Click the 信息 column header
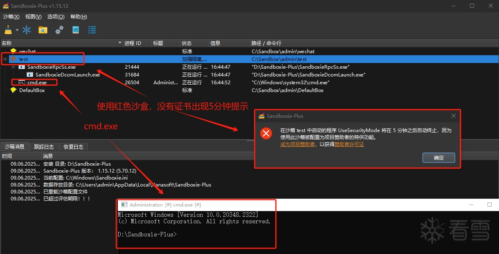This screenshot has width=499, height=254. point(230,43)
